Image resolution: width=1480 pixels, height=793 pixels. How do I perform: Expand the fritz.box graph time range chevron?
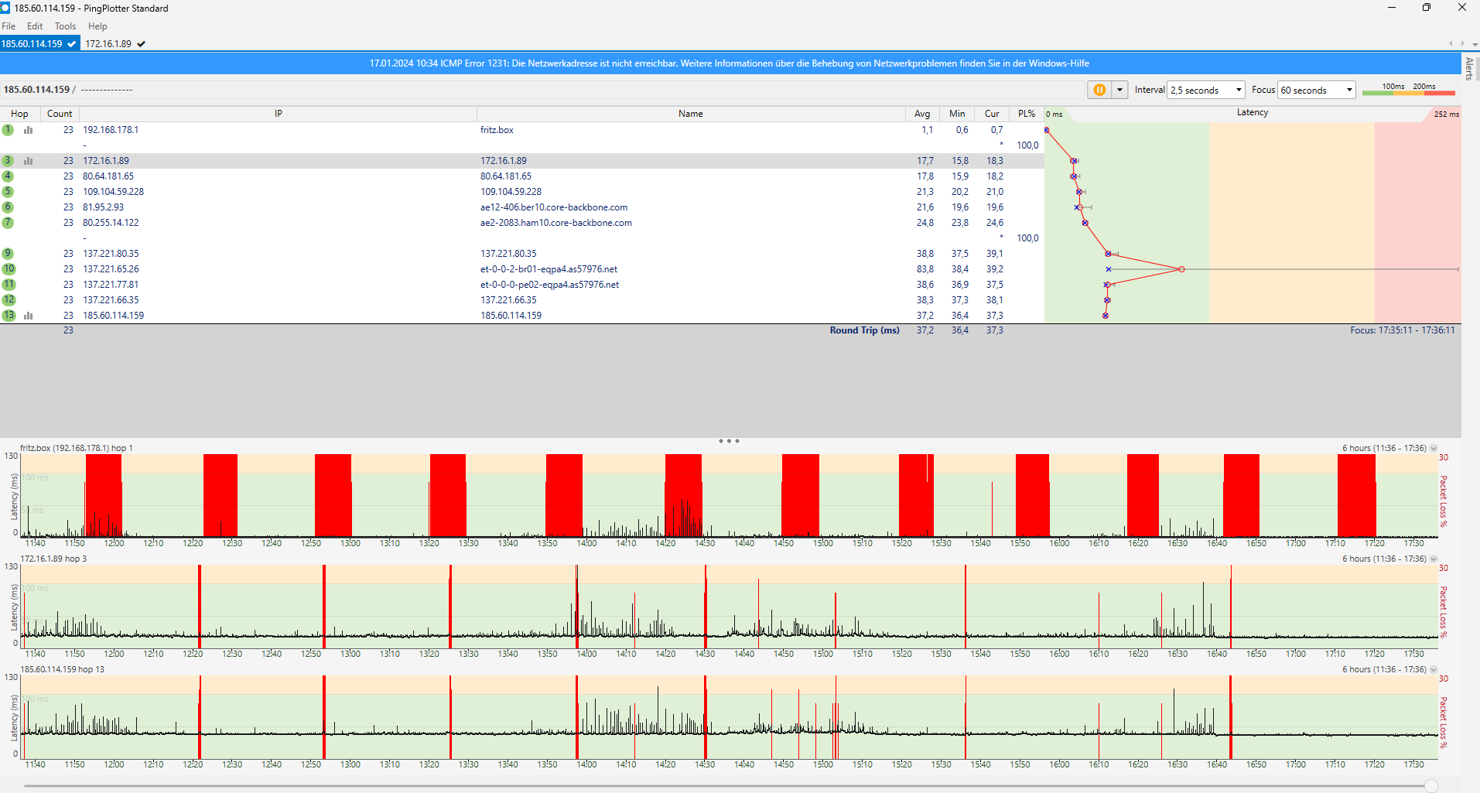pyautogui.click(x=1434, y=449)
